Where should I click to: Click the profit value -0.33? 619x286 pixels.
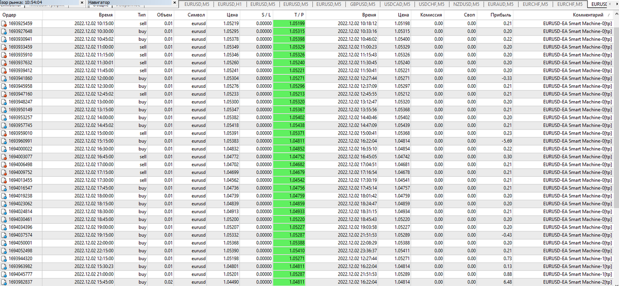(506, 78)
